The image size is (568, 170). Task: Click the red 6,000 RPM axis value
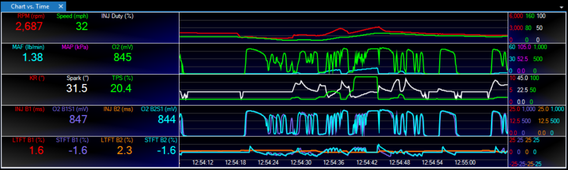coord(516,16)
